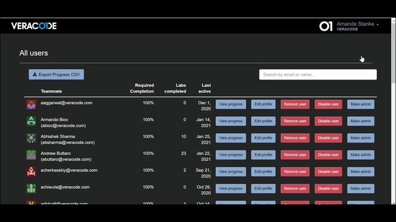Click the aaggarwal@veracode.com email text
The image size is (396, 222).
coord(66,103)
